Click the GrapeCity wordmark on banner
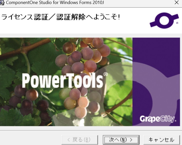Screen dimensions: 182x145 158,119
